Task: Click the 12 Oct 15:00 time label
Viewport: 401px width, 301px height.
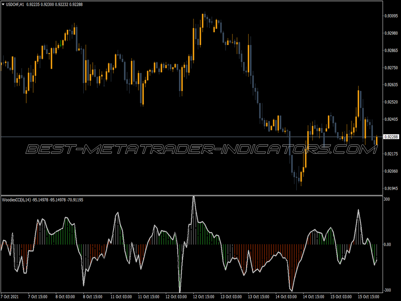Action: coord(204,297)
